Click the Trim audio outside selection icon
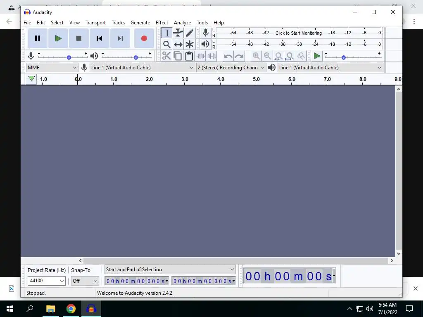This screenshot has height=317, width=423. [x=201, y=56]
